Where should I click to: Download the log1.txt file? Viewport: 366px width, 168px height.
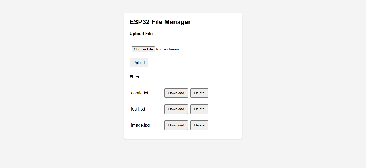[x=176, y=109]
